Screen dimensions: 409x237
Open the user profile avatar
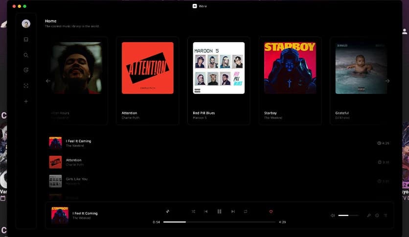click(x=26, y=24)
